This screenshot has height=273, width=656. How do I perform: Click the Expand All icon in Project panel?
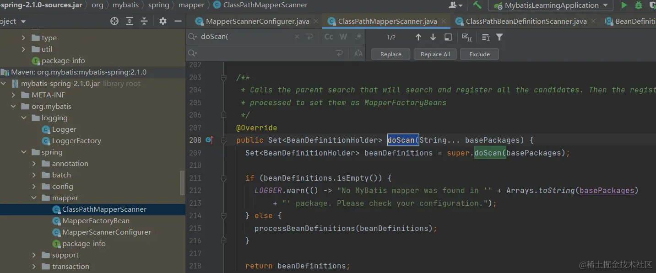[130, 21]
